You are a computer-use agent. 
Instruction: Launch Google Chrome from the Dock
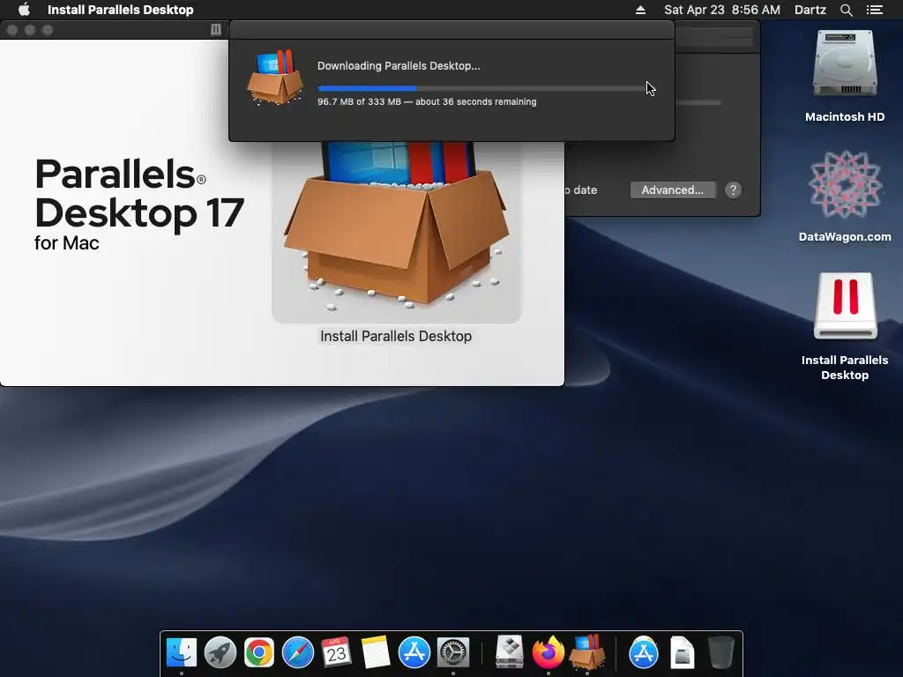[259, 652]
